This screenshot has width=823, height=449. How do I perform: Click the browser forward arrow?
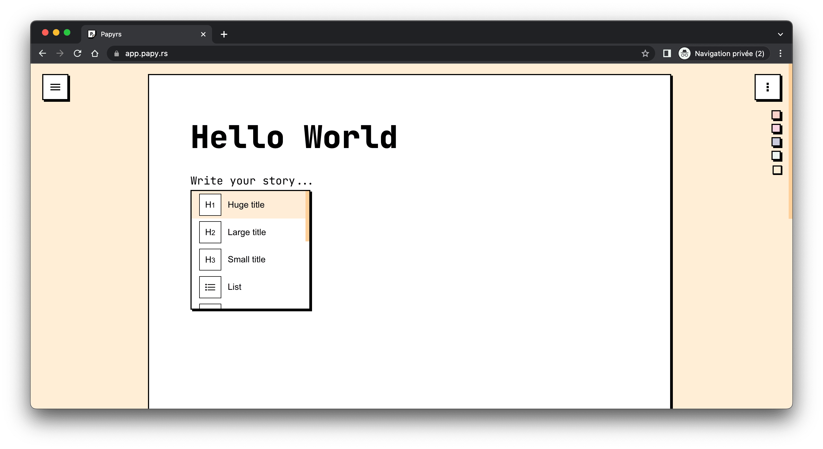[60, 53]
